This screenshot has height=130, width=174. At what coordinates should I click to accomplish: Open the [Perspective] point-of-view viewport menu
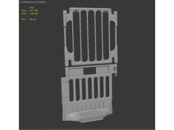(30, 2)
